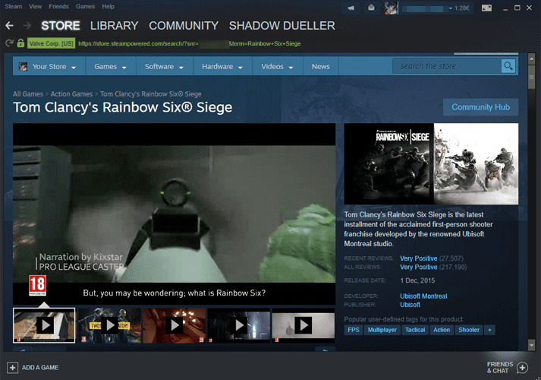Click the Rainbow Six Siege header image

(x=431, y=163)
